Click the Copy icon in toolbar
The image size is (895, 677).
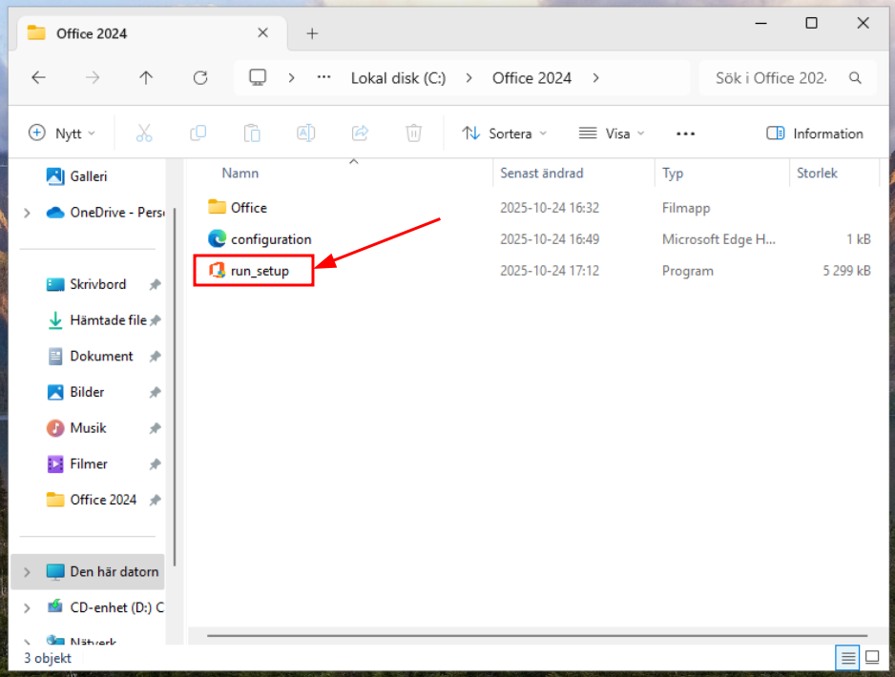tap(198, 133)
